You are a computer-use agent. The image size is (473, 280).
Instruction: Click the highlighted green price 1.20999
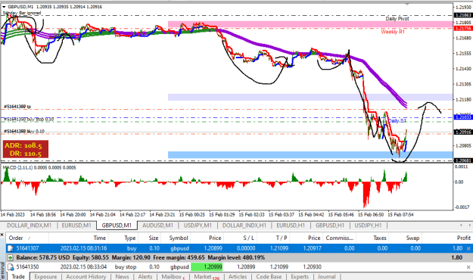coord(207,267)
